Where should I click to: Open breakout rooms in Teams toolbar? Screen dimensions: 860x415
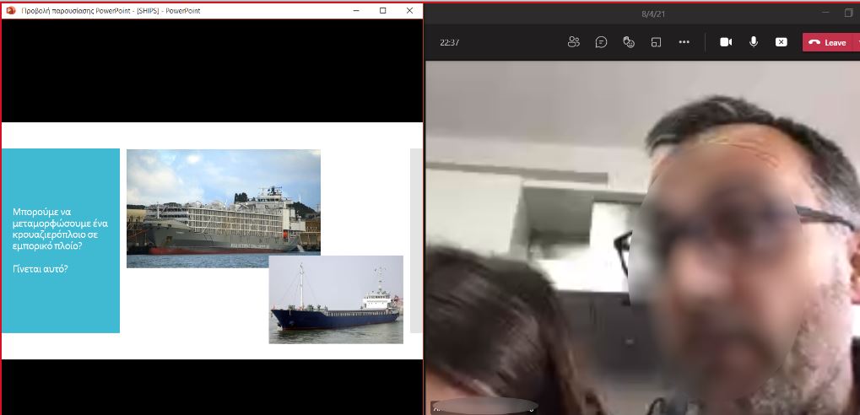pyautogui.click(x=656, y=42)
